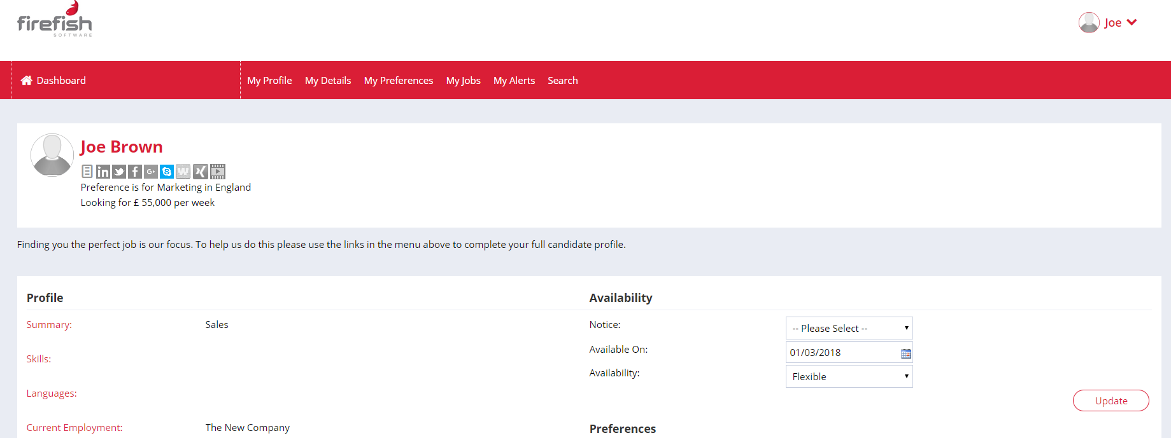Open the Skype contact icon
Screen dimensions: 1171x438
[x=167, y=172]
